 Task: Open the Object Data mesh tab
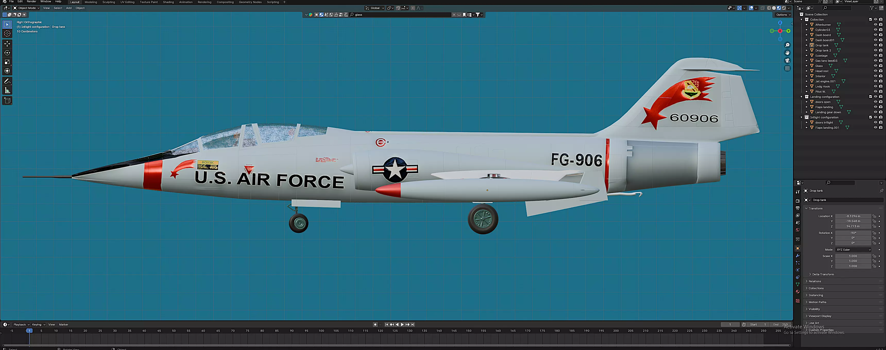(x=798, y=284)
